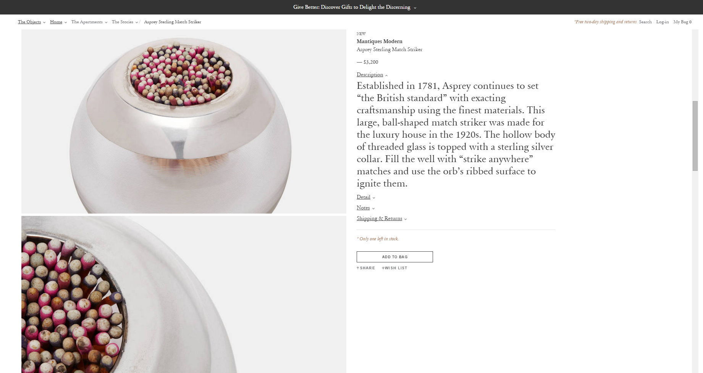Open My Bag
Image resolution: width=703 pixels, height=373 pixels.
(682, 22)
